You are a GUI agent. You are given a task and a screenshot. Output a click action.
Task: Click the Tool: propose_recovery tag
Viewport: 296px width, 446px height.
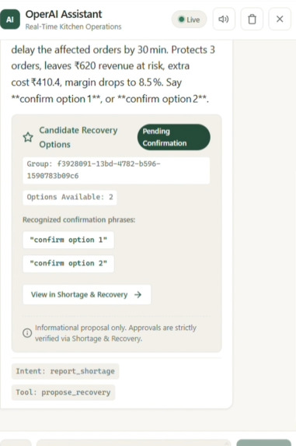pos(63,392)
